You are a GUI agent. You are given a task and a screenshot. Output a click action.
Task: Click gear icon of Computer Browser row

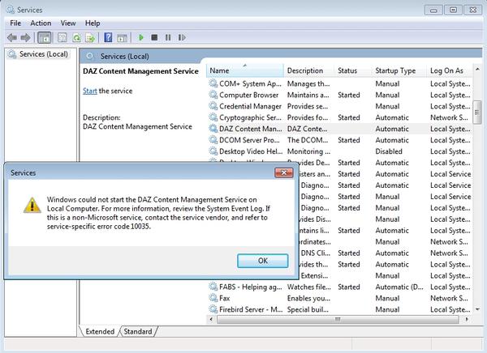213,95
